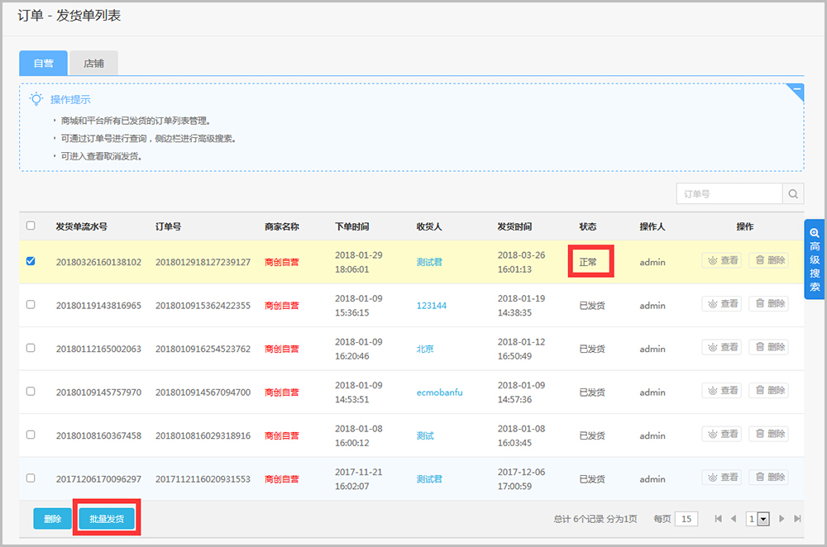Click 已发货 status in row 20180112165002063
827x547 pixels.
click(592, 349)
